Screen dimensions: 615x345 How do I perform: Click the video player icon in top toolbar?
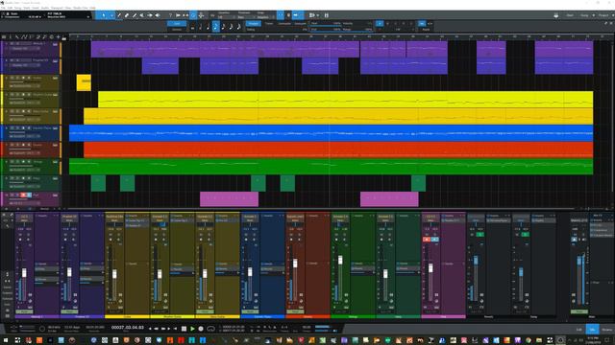311,15
